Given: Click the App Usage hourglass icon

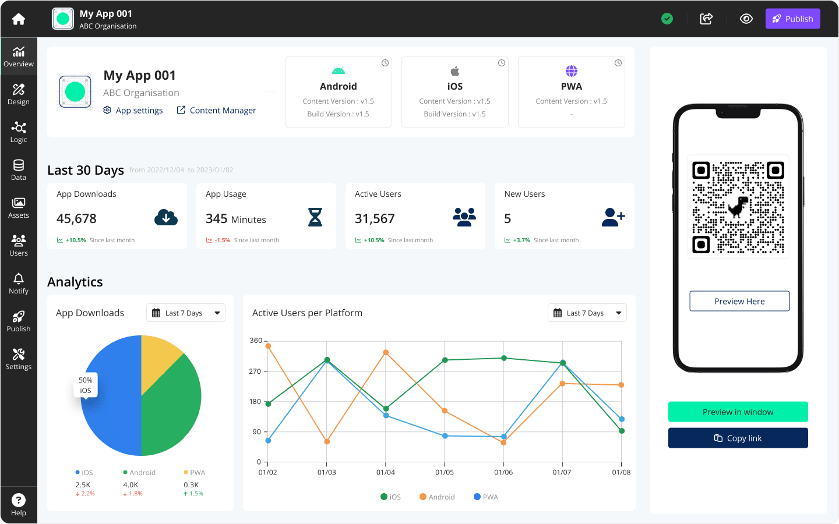Looking at the screenshot, I should (x=315, y=217).
